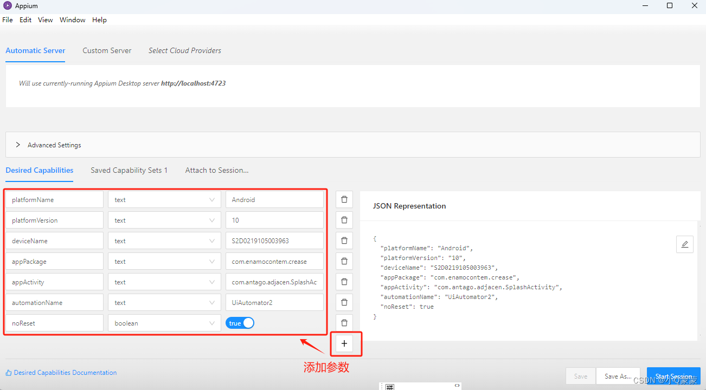Viewport: 706px width, 390px height.
Task: Switch to Attach to Session tab
Action: click(x=217, y=170)
